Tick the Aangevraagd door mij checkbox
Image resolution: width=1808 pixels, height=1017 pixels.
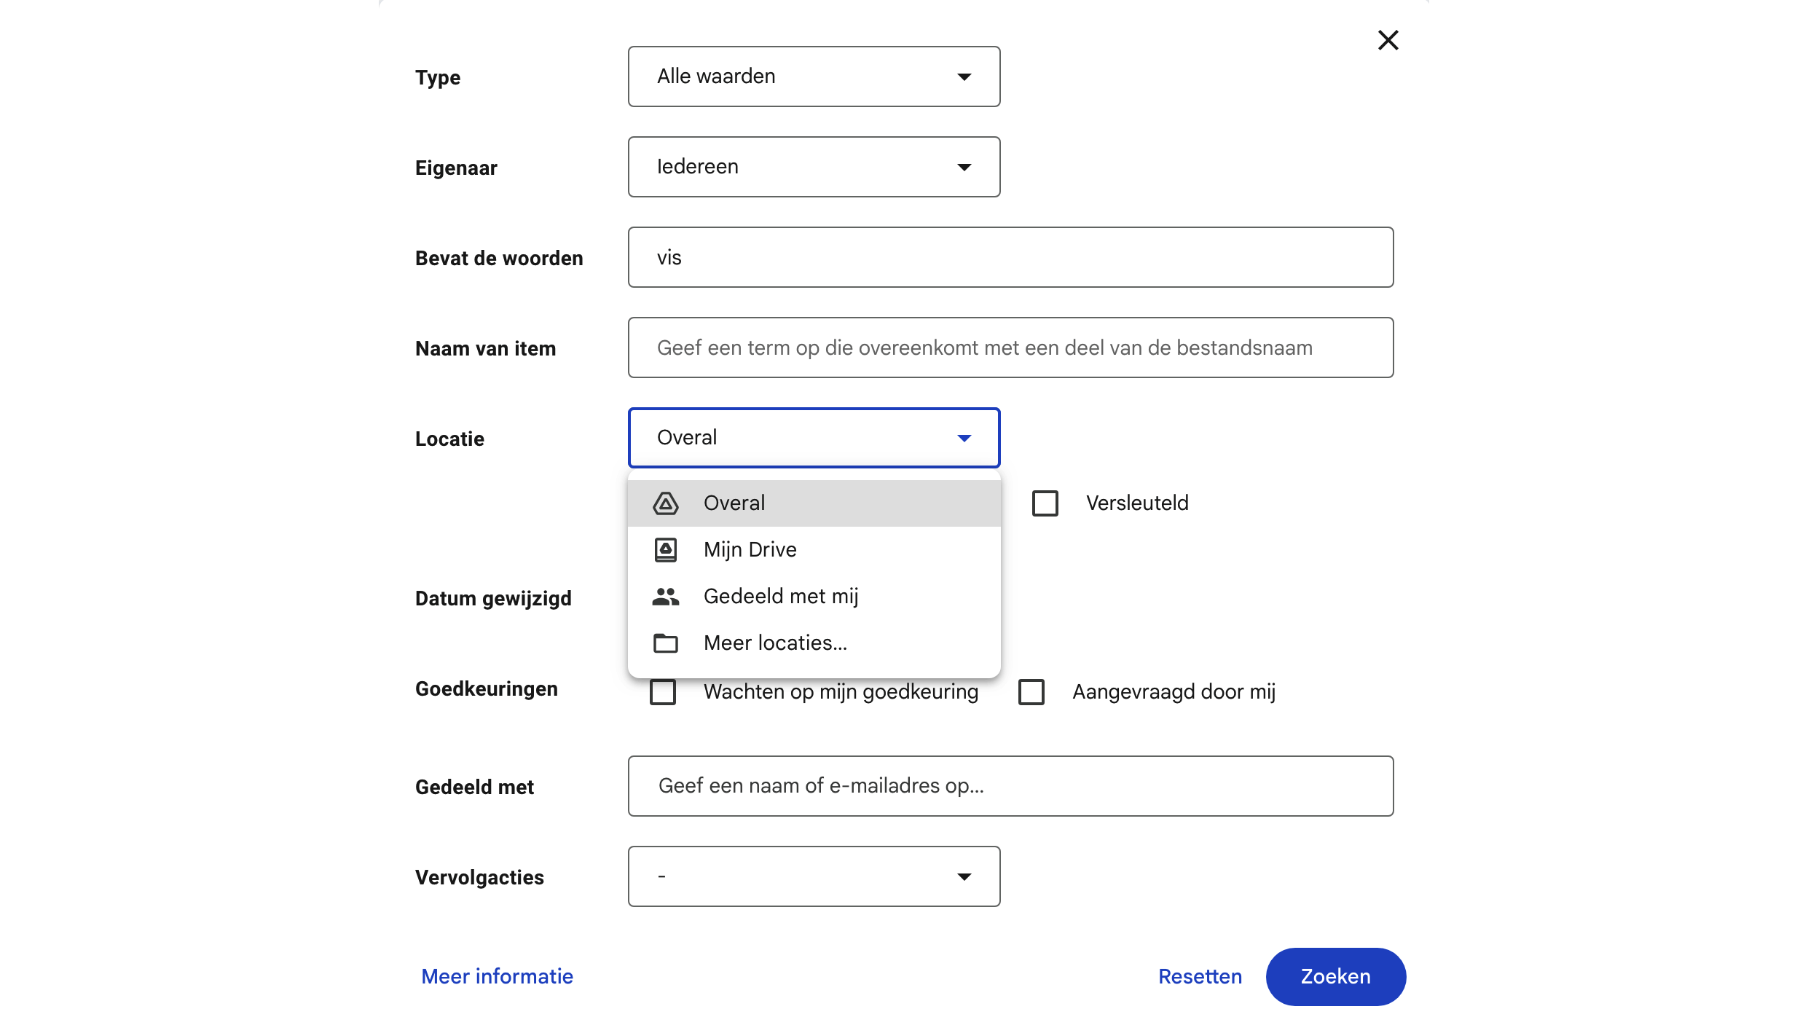(1031, 691)
